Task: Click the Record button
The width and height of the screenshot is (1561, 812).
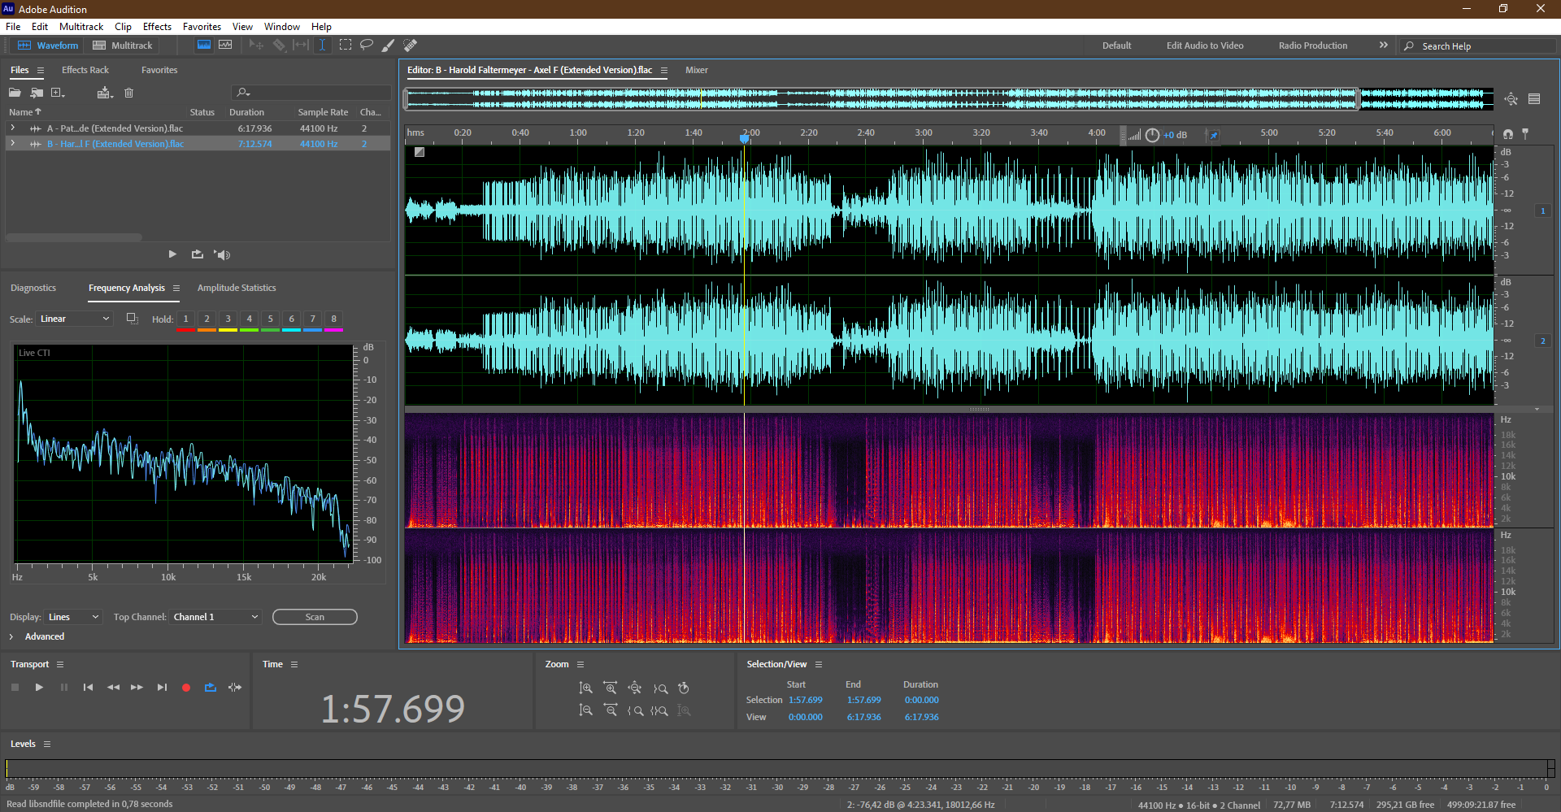Action: click(x=186, y=688)
